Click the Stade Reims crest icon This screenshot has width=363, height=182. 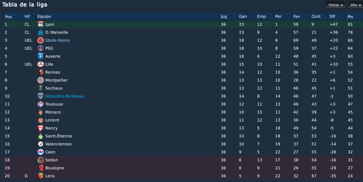[41, 40]
